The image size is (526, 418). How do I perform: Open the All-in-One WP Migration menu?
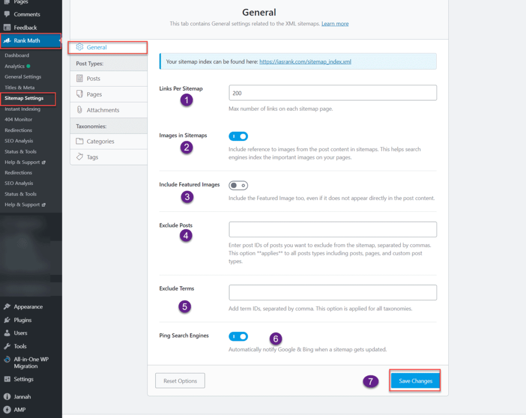point(31,363)
